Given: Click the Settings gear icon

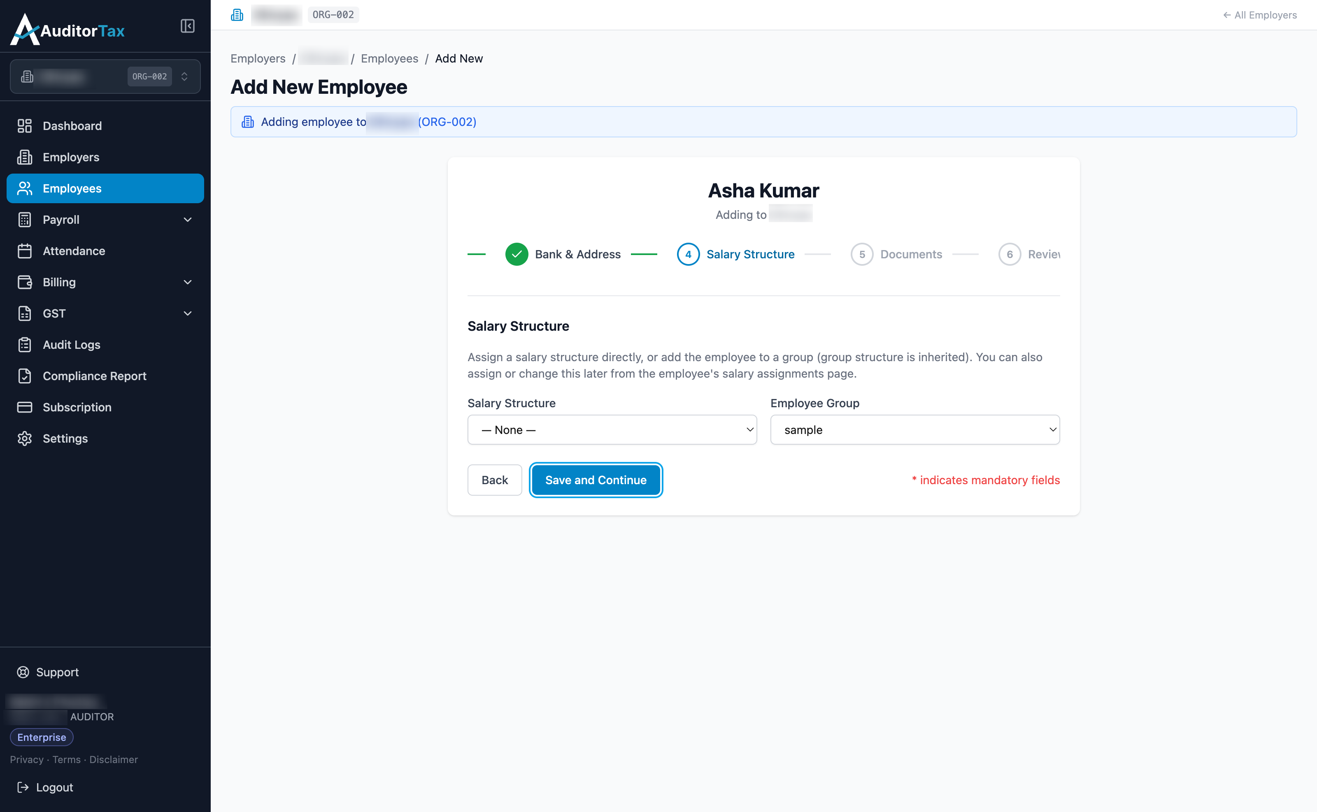Looking at the screenshot, I should coord(25,438).
